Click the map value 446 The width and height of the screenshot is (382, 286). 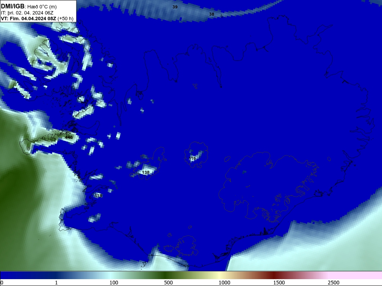click(x=69, y=137)
